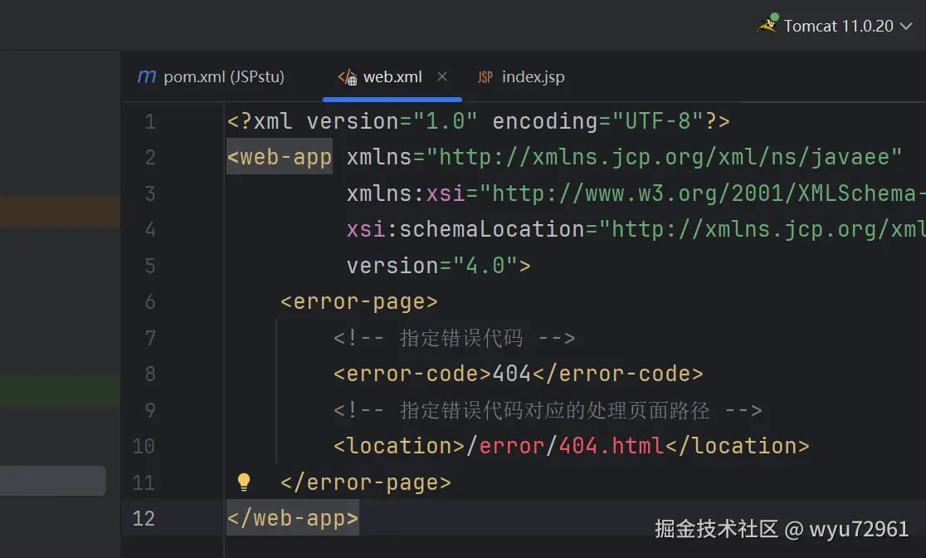The height and width of the screenshot is (558, 926).
Task: Expand the run configuration chevron arrow
Action: (906, 26)
